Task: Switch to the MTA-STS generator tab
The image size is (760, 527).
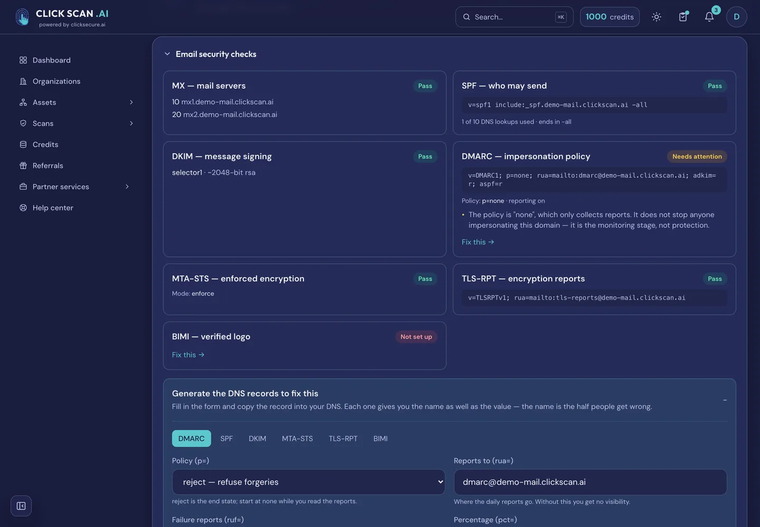Action: click(297, 438)
